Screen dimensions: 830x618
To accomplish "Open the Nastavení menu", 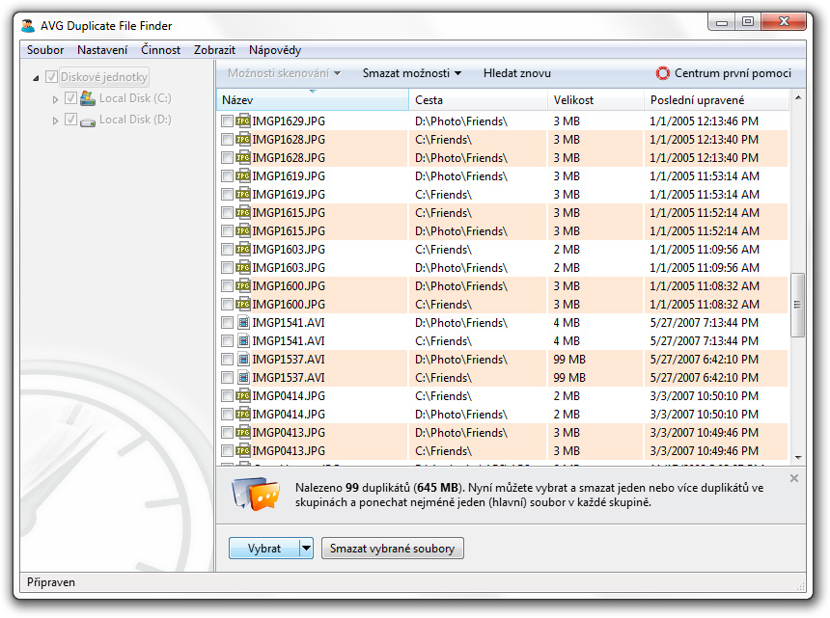I will tap(102, 50).
